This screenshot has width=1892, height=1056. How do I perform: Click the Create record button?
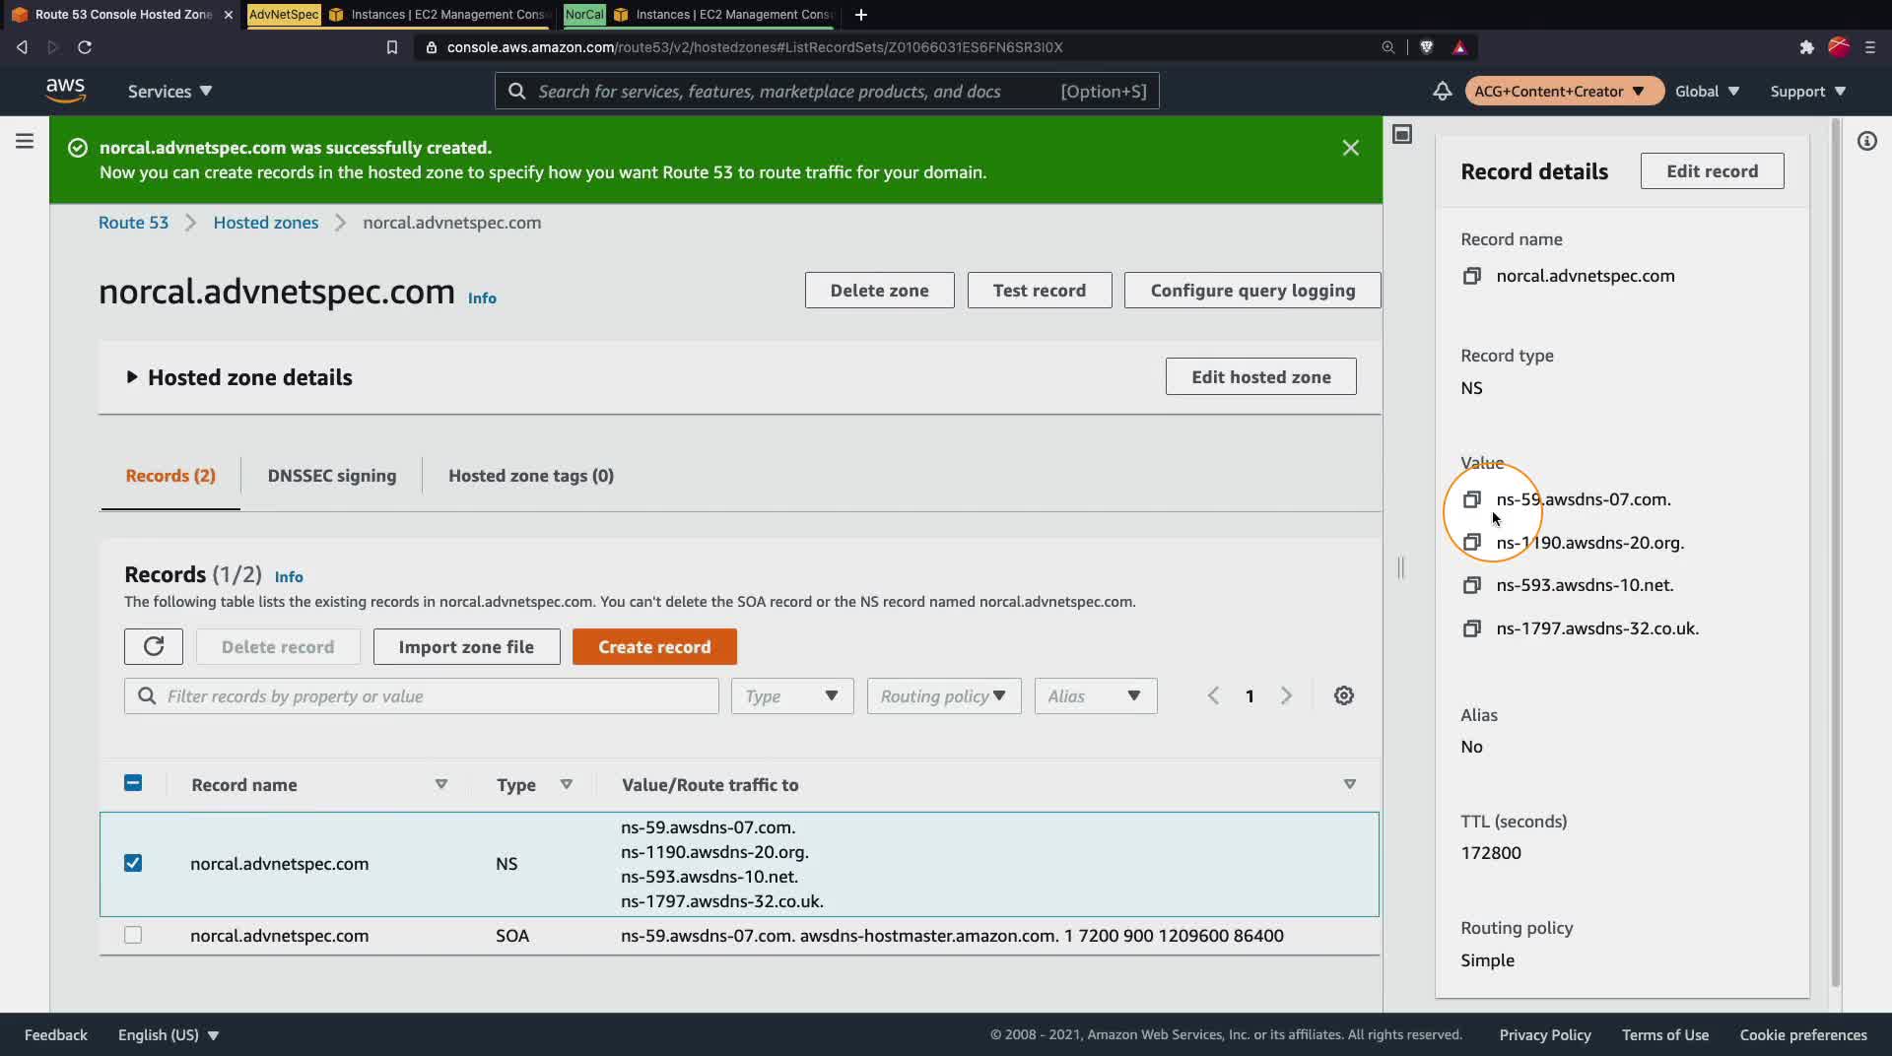tap(654, 646)
